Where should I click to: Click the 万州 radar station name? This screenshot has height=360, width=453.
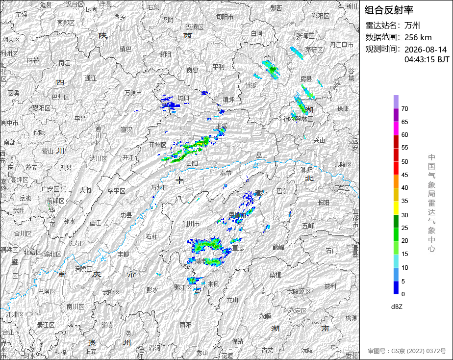pos(412,26)
